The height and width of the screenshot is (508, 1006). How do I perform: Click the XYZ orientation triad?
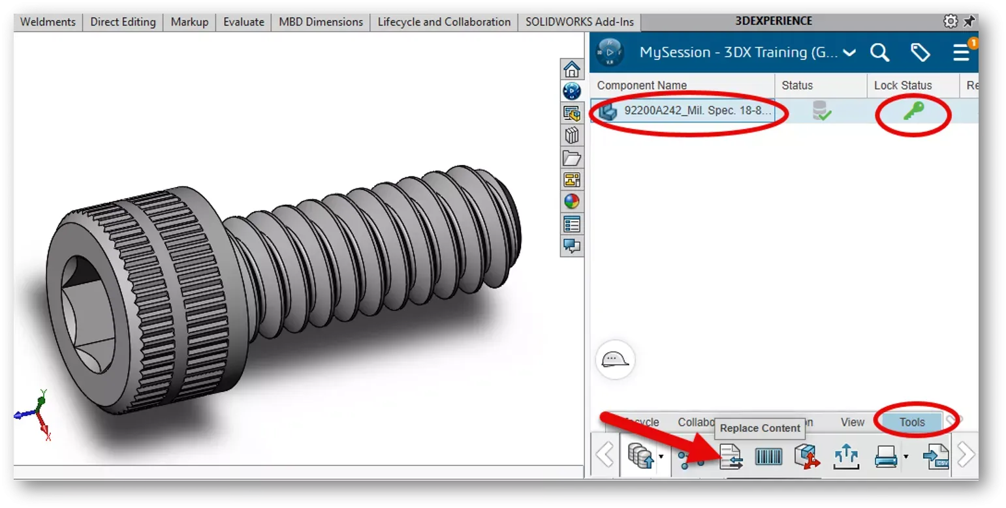34,415
